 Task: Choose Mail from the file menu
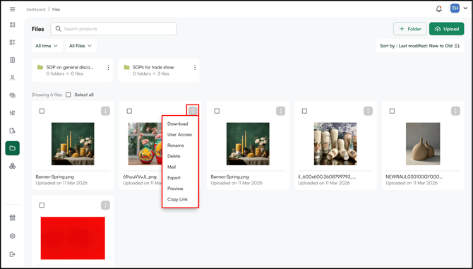coord(172,167)
